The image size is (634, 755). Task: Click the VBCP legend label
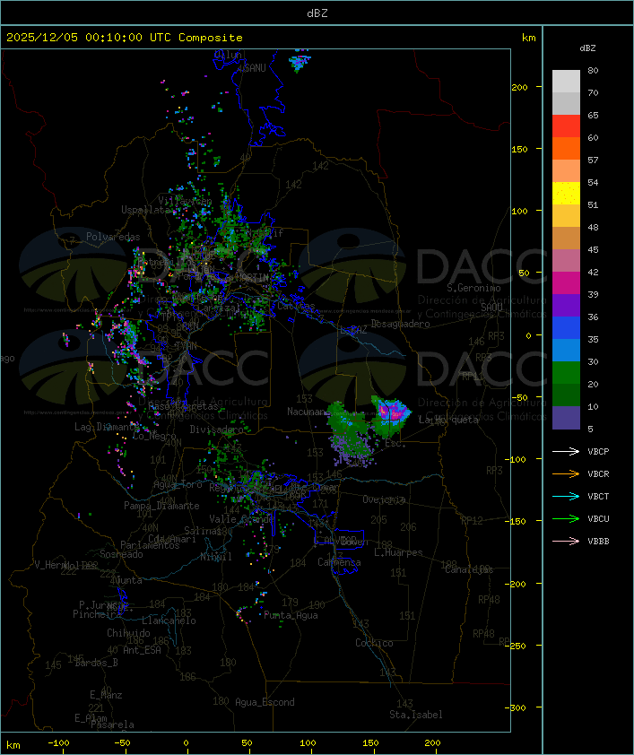coord(598,452)
